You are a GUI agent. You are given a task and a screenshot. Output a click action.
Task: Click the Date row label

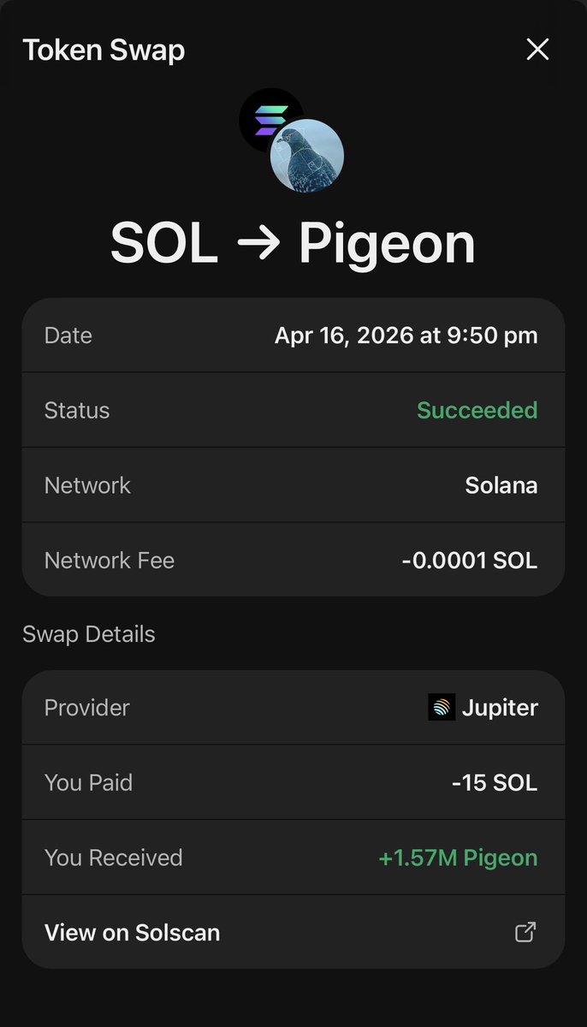pyautogui.click(x=68, y=335)
